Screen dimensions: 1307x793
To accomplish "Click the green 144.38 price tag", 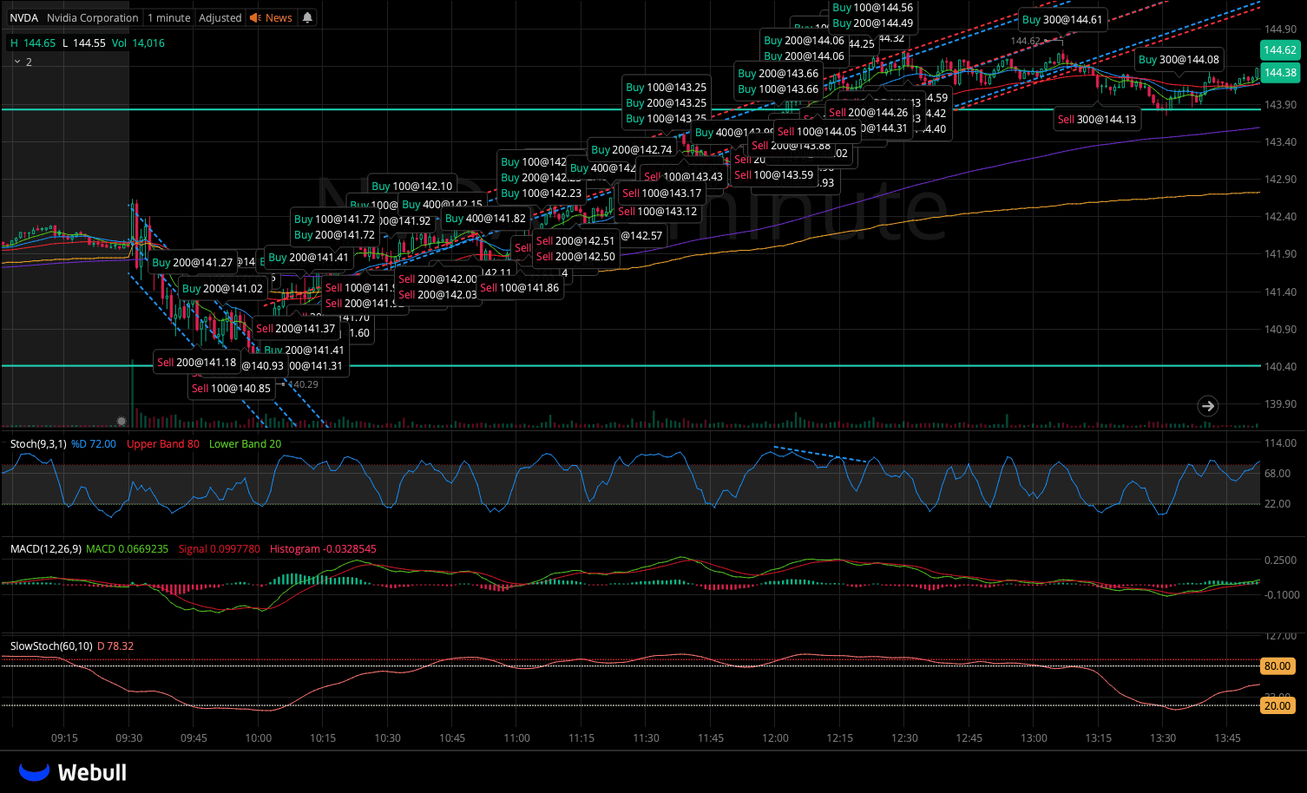I will click(1280, 73).
